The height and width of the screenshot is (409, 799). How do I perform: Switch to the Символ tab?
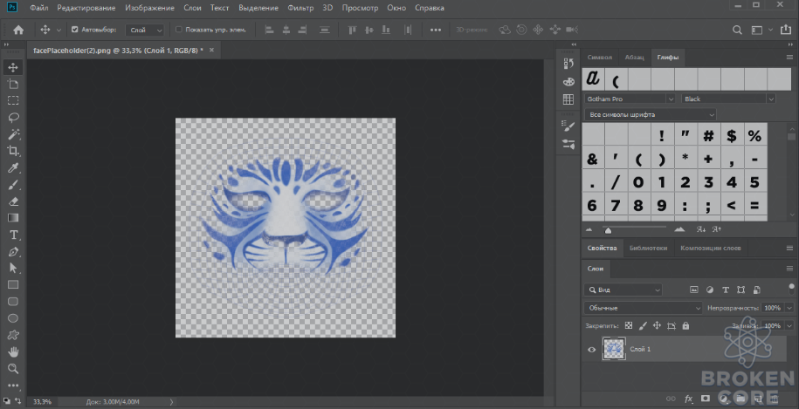(x=600, y=57)
